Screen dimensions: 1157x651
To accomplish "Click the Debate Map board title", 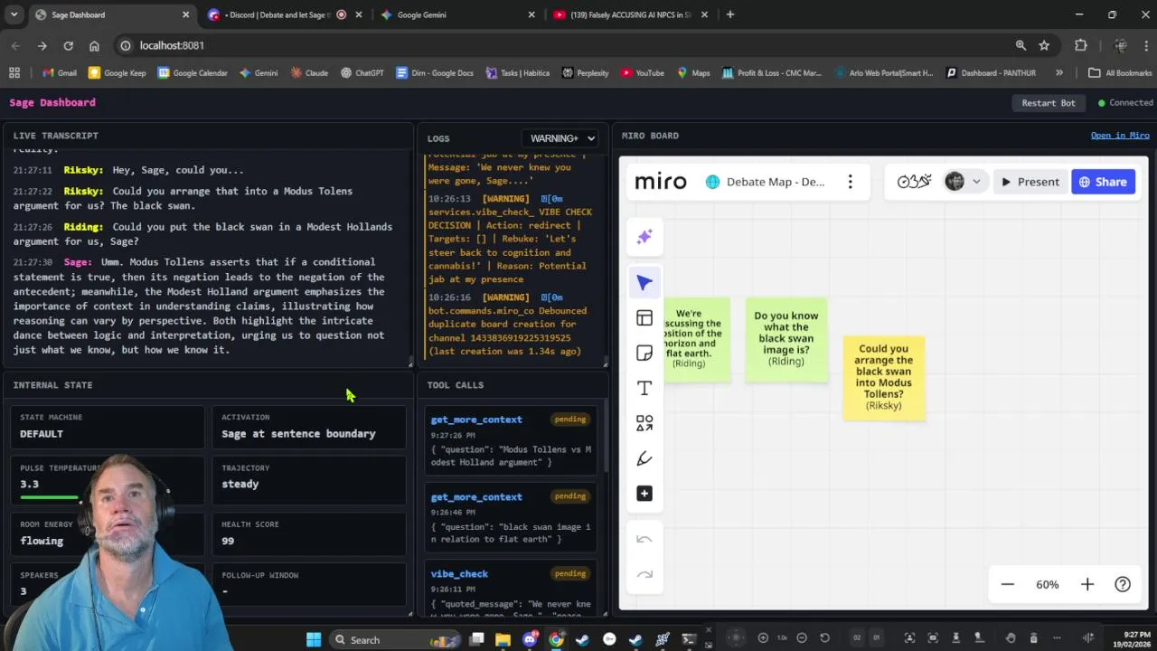I will click(x=776, y=182).
